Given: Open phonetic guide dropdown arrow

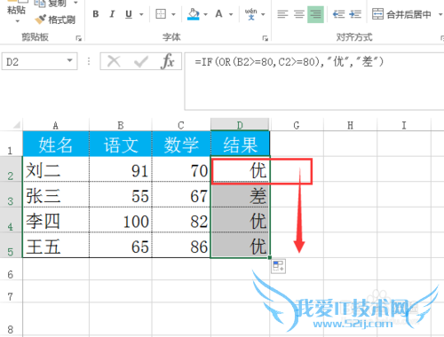Looking at the screenshot, I should tap(263, 14).
